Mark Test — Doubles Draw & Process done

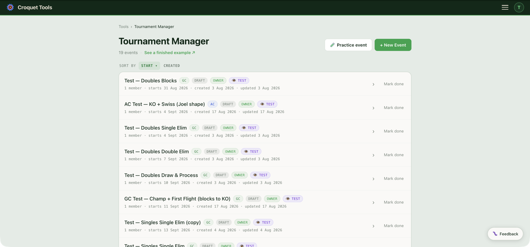[x=394, y=179]
